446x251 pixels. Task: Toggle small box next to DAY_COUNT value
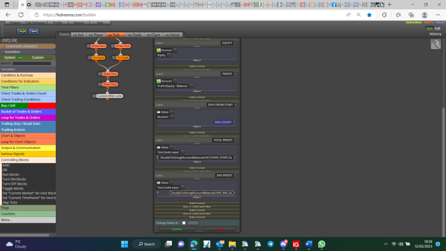pyautogui.click(x=234, y=122)
